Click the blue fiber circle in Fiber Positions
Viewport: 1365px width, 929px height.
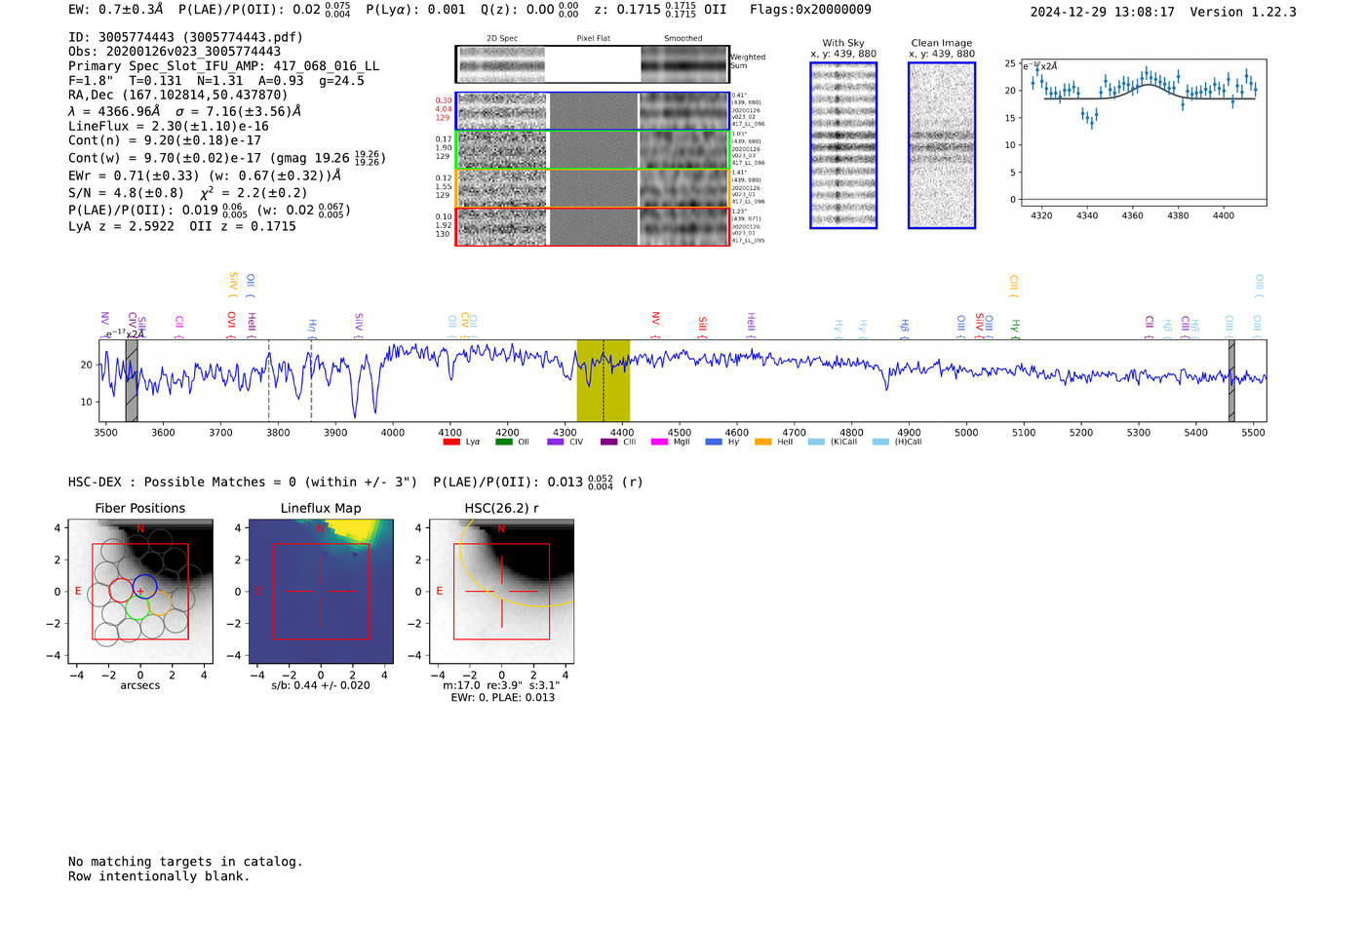tap(144, 588)
